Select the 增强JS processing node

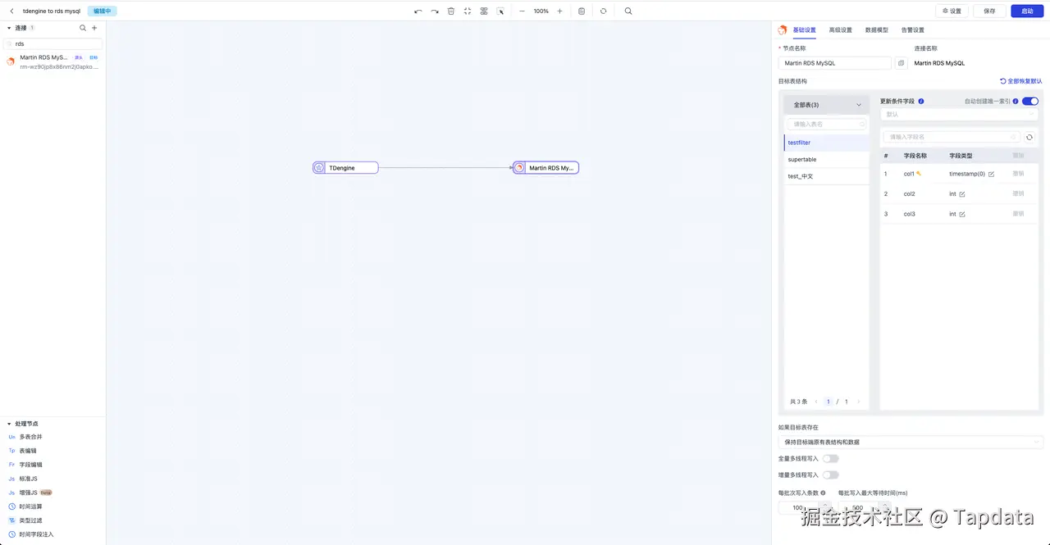[x=52, y=493]
